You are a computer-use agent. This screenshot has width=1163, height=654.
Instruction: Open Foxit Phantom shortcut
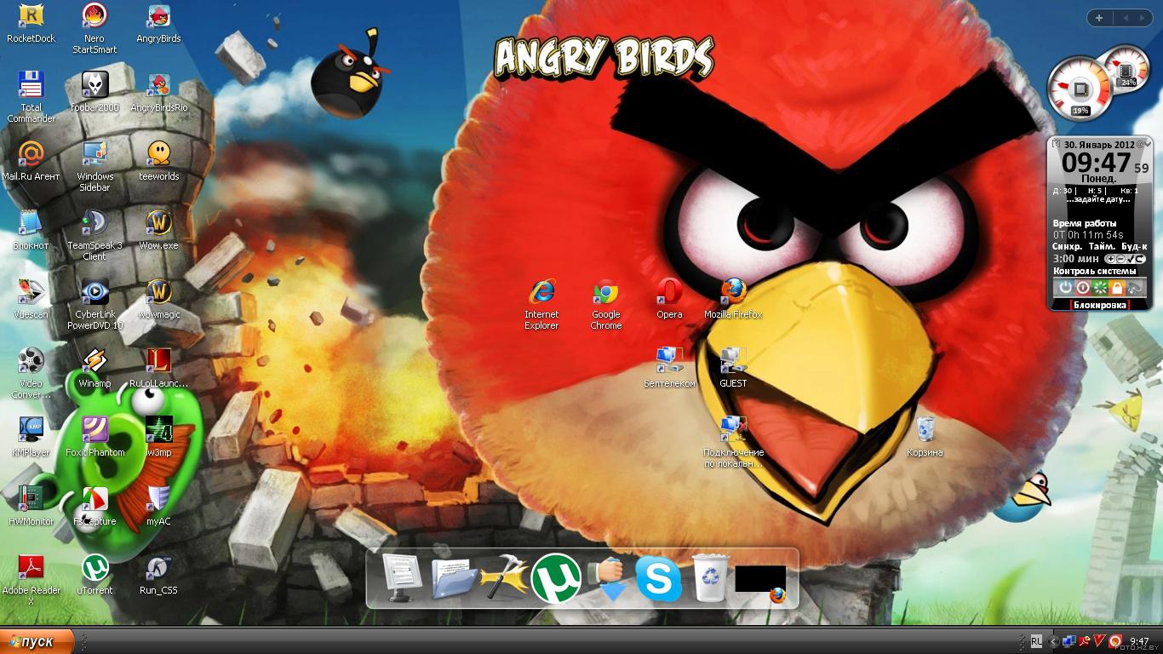click(95, 436)
